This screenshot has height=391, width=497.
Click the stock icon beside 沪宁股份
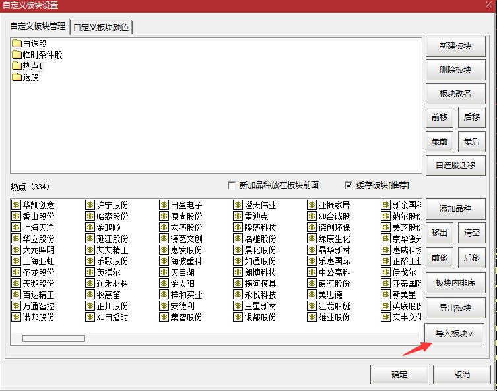click(90, 205)
